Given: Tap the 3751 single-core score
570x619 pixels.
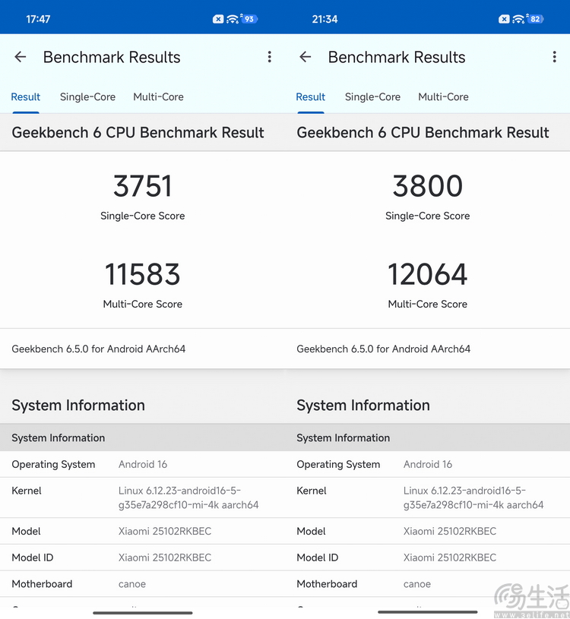Looking at the screenshot, I should 143,186.
